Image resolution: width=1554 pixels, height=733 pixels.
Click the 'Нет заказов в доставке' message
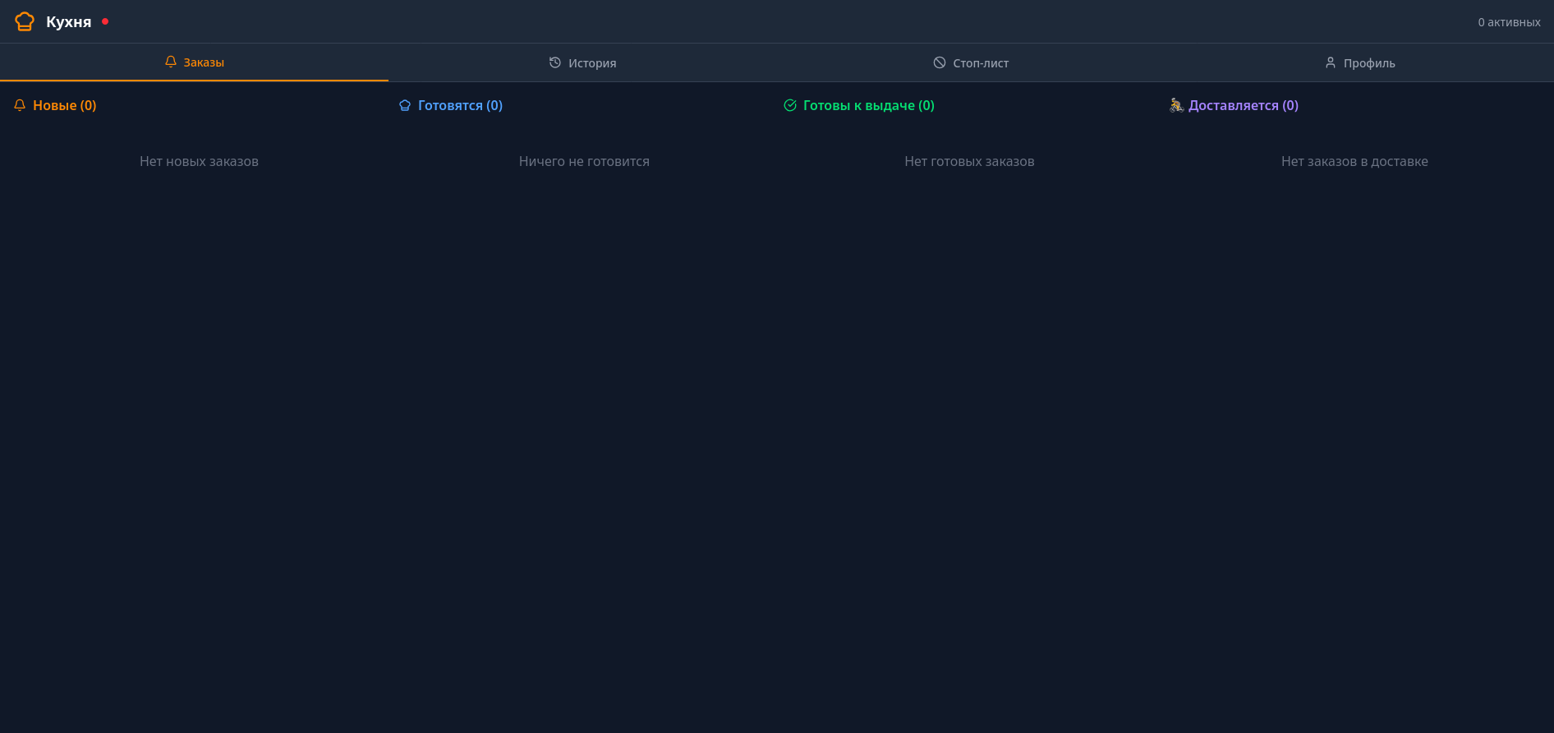1354,161
